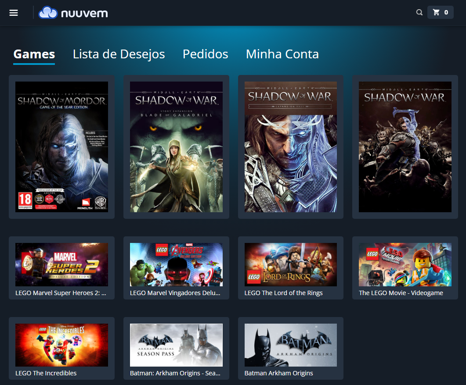Open Shadow of War Blade of Galadriel cover

tap(176, 147)
